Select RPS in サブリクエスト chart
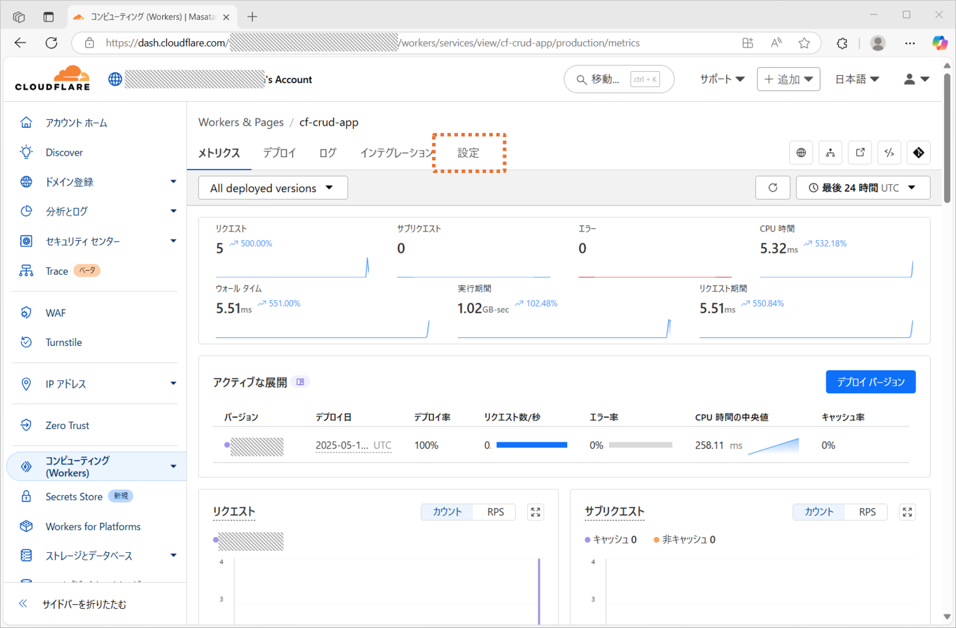The width and height of the screenshot is (956, 628). [x=867, y=512]
